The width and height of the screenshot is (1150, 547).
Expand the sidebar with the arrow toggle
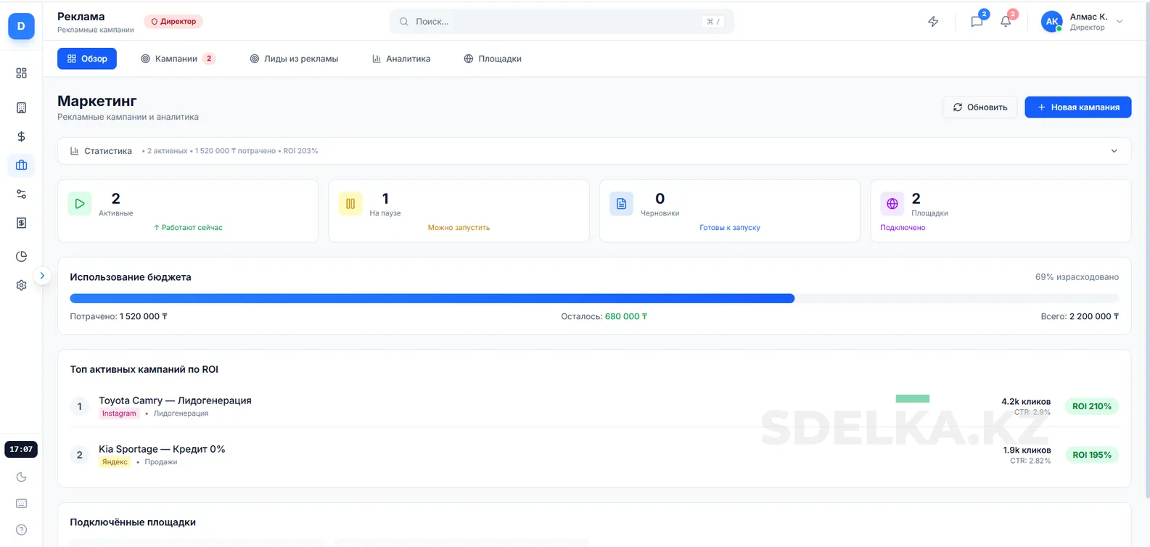[x=42, y=276]
